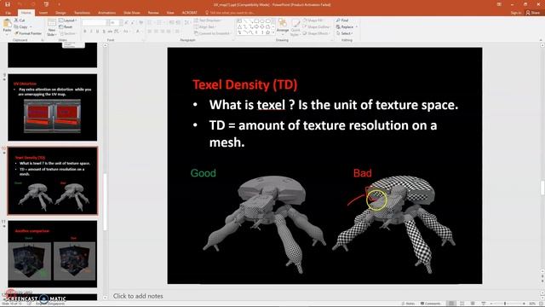Toggle Bold formatting

(x=85, y=32)
